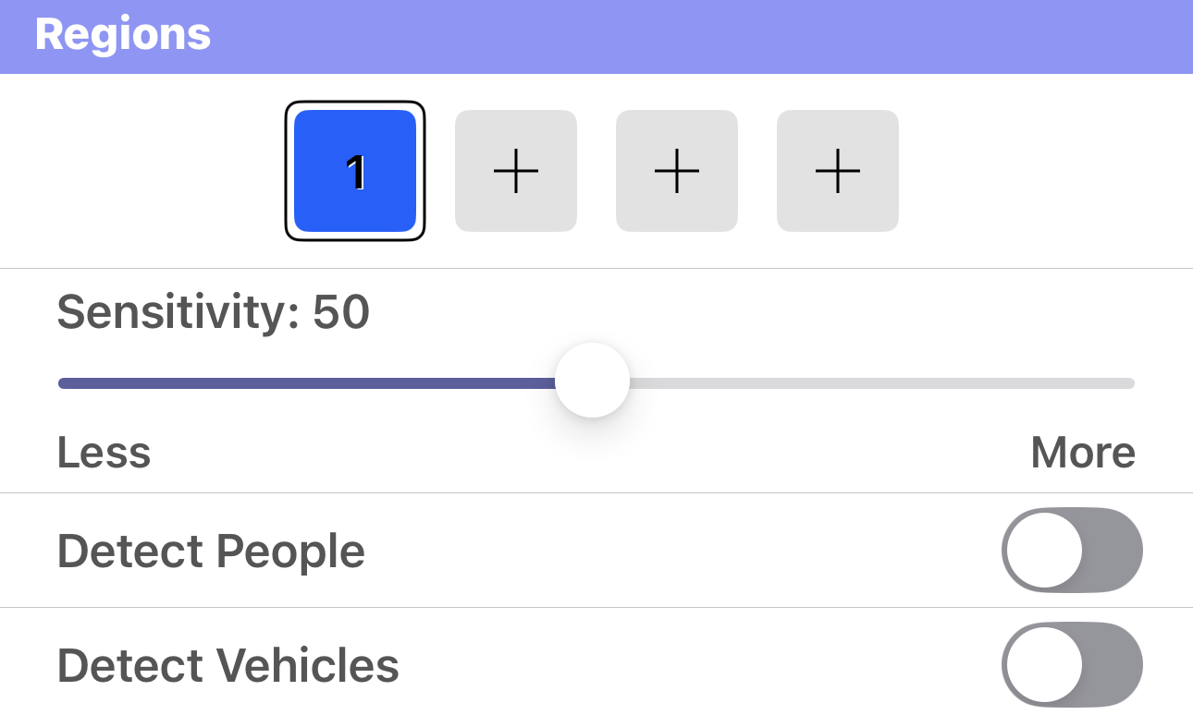Enable the Detect People switch

1071,550
